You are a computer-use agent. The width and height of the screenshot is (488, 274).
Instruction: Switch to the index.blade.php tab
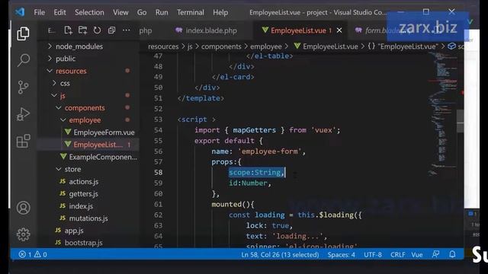(207, 30)
